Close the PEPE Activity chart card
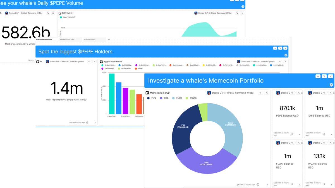This screenshot has height=188, width=335. [242, 13]
